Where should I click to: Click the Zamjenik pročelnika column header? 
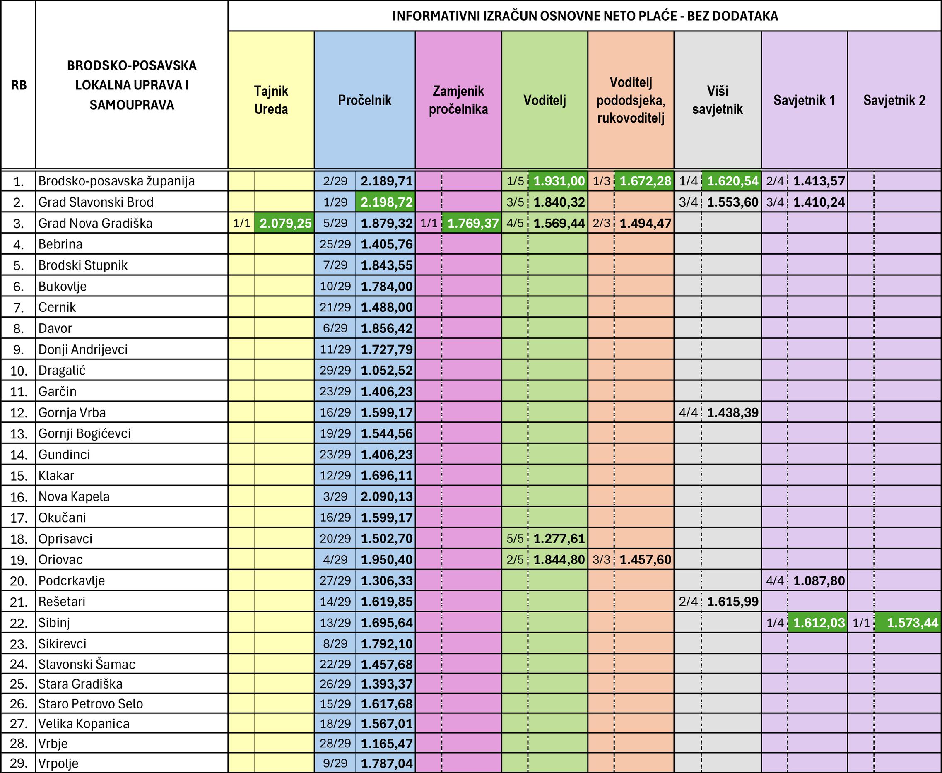point(458,100)
